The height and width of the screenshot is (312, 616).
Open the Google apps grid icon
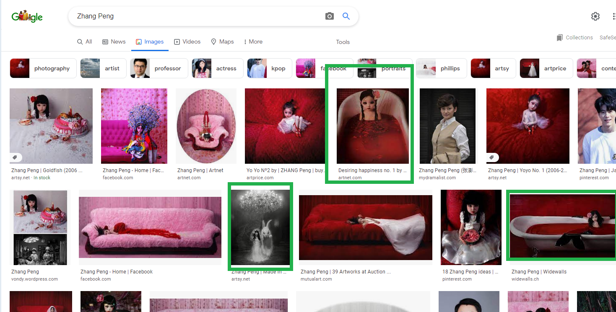tap(614, 16)
